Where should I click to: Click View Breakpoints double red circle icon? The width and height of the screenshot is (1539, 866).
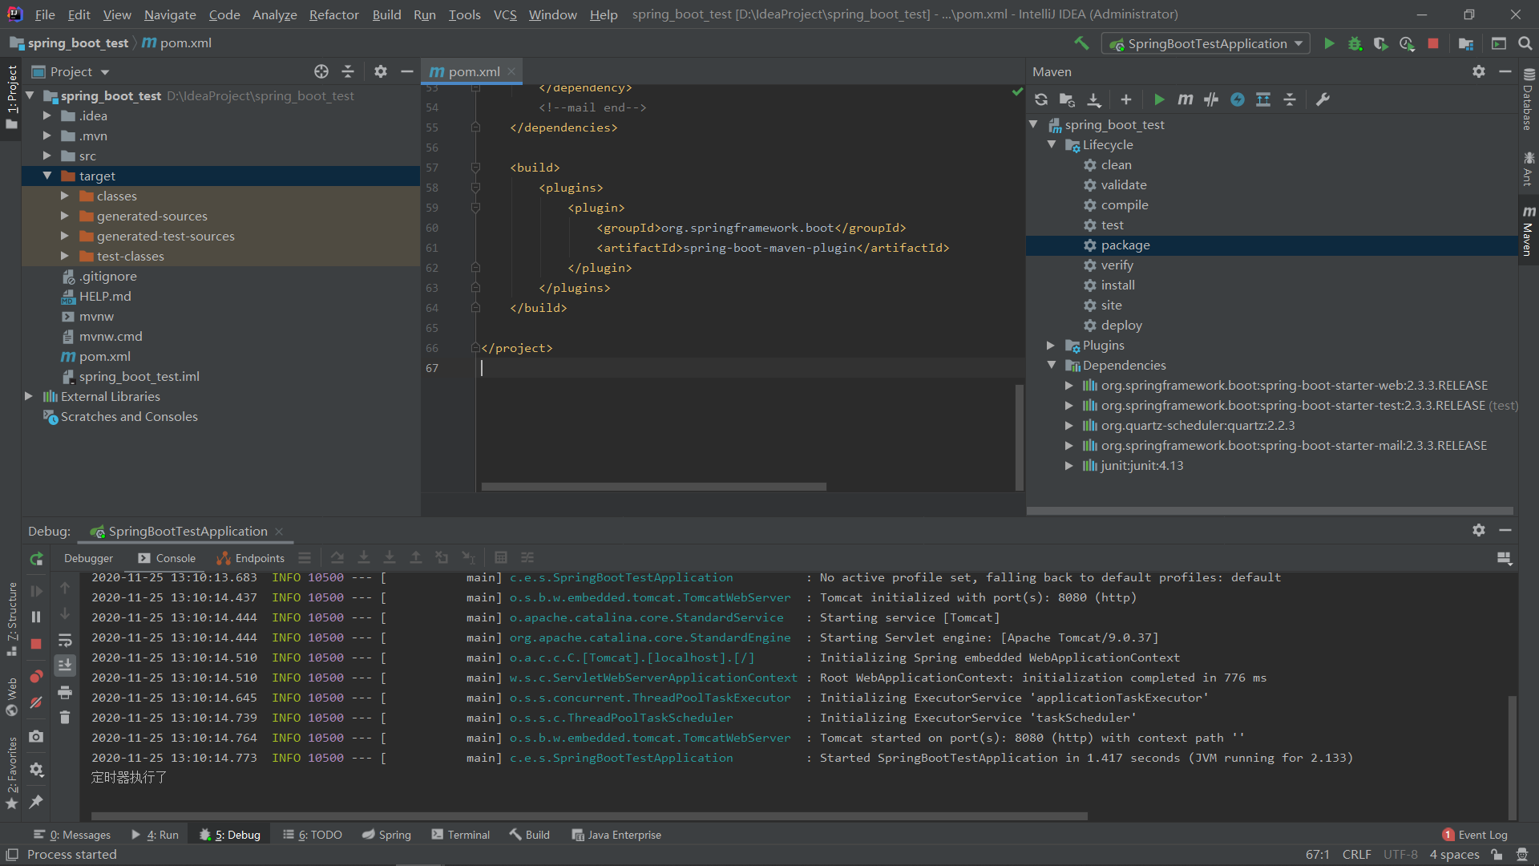(36, 676)
